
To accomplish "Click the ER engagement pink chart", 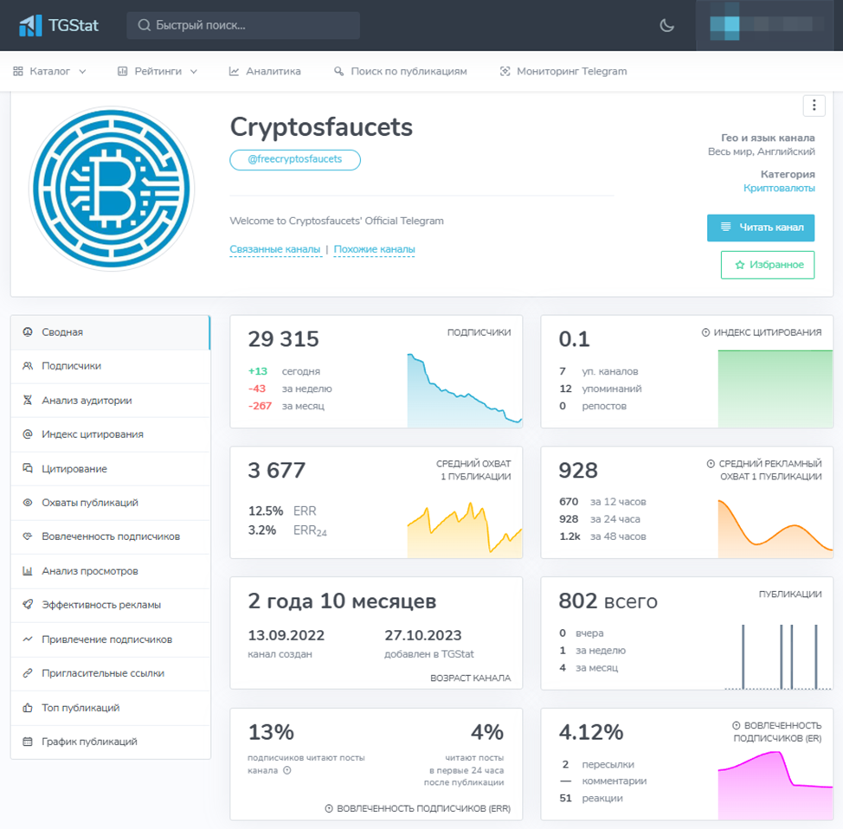I will point(775,785).
